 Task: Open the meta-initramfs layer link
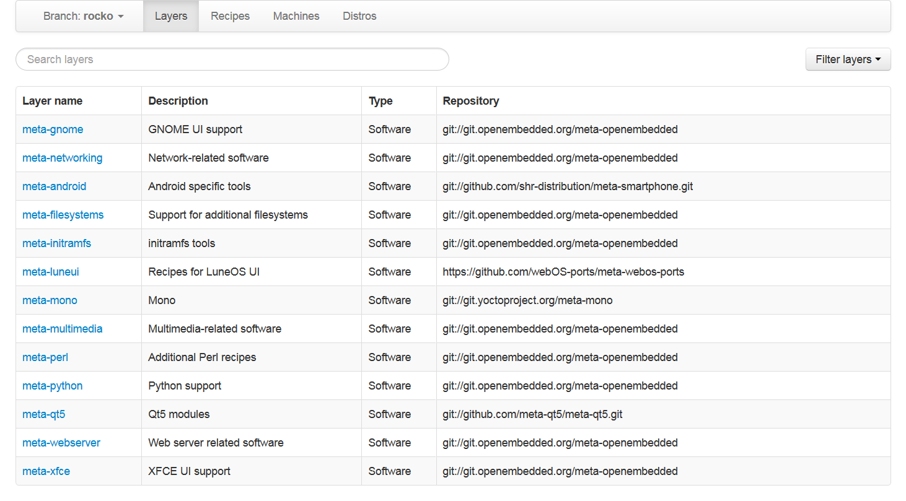[x=57, y=243]
